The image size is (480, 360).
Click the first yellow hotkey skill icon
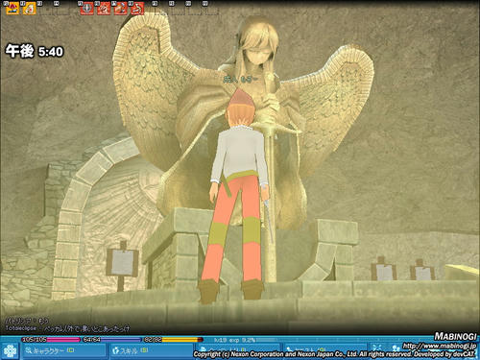[x=12, y=8]
